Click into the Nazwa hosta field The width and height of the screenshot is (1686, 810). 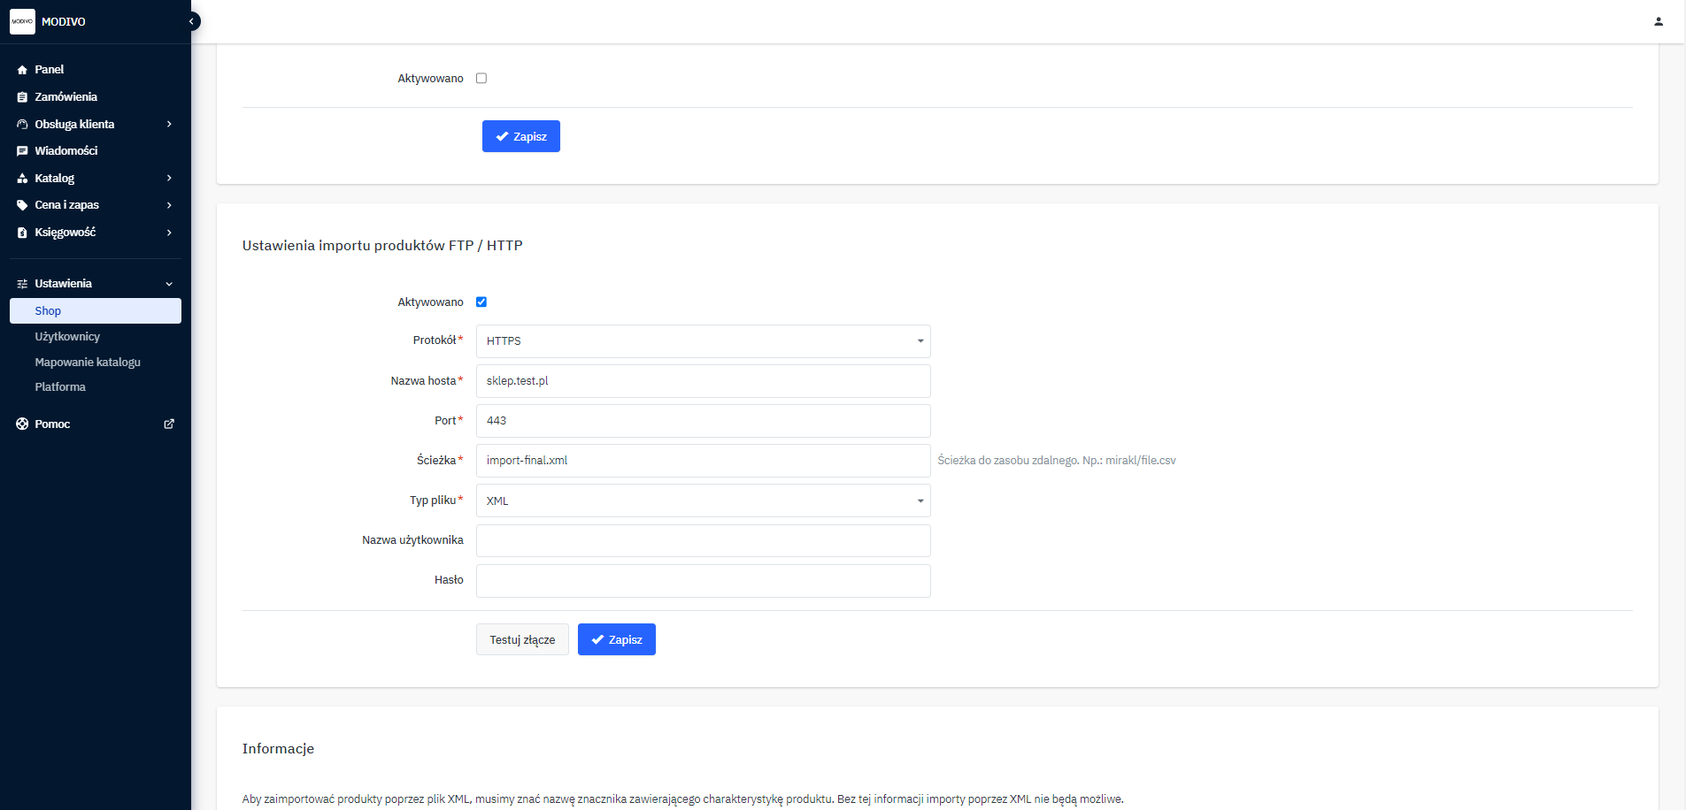pos(703,381)
